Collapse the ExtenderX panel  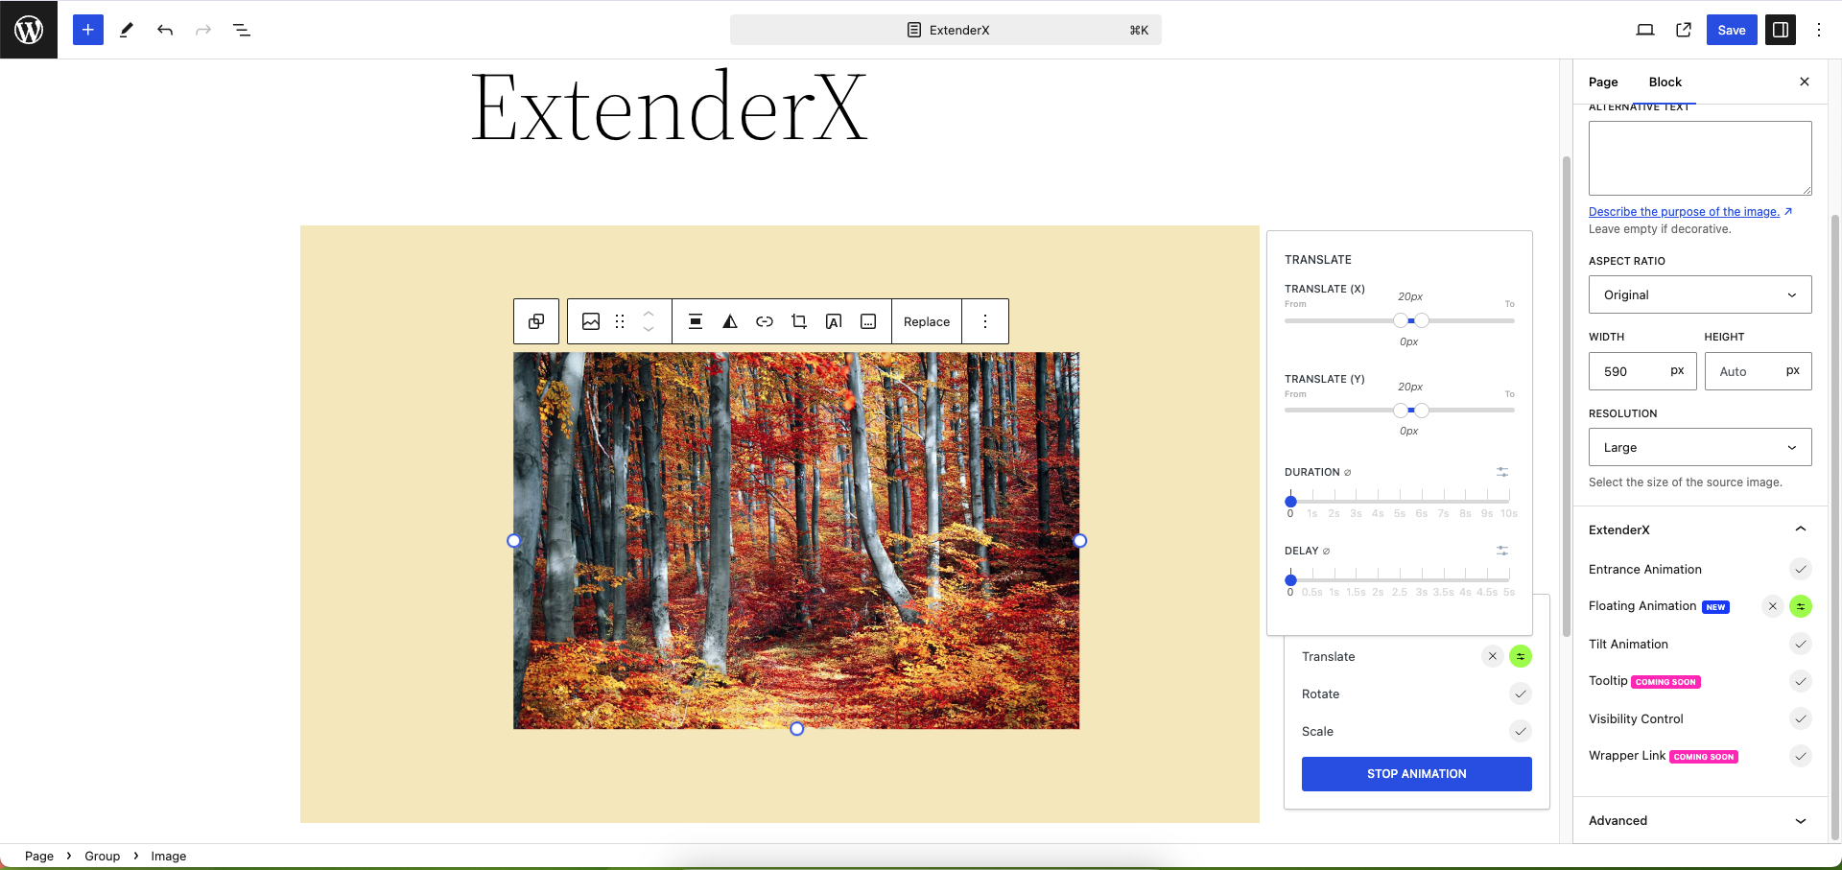point(1700,529)
